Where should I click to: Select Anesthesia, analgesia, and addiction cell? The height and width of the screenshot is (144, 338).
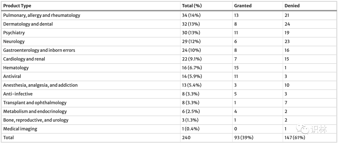pos(40,85)
